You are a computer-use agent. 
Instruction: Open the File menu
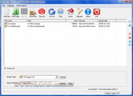click(x=4, y=6)
